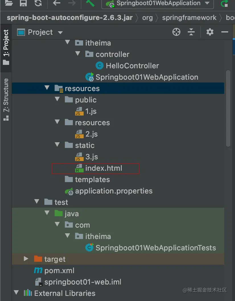Click the locate/scroll-from-source crosshair icon

(176, 32)
